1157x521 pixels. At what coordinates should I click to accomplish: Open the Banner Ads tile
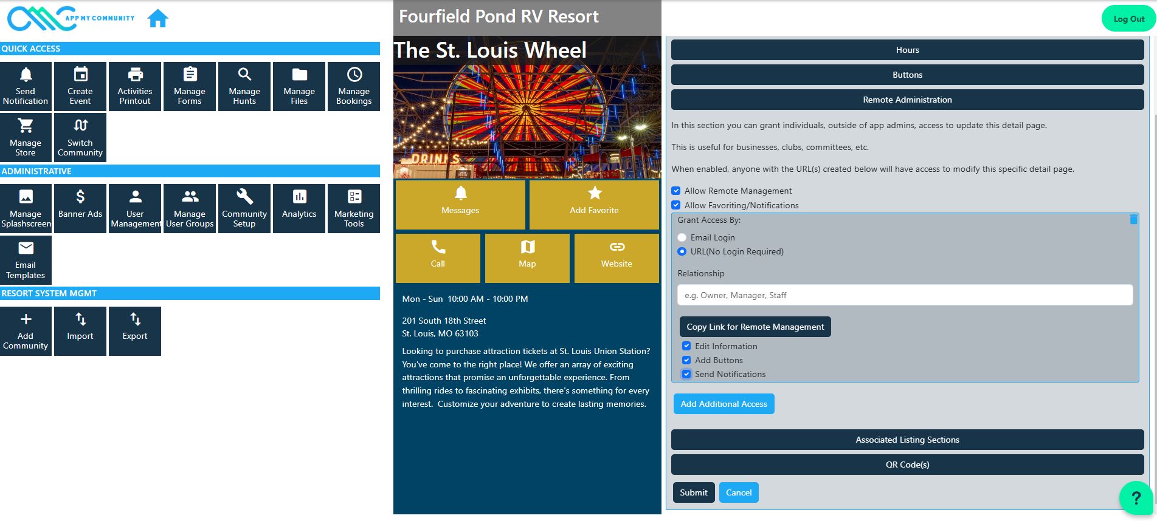click(80, 209)
